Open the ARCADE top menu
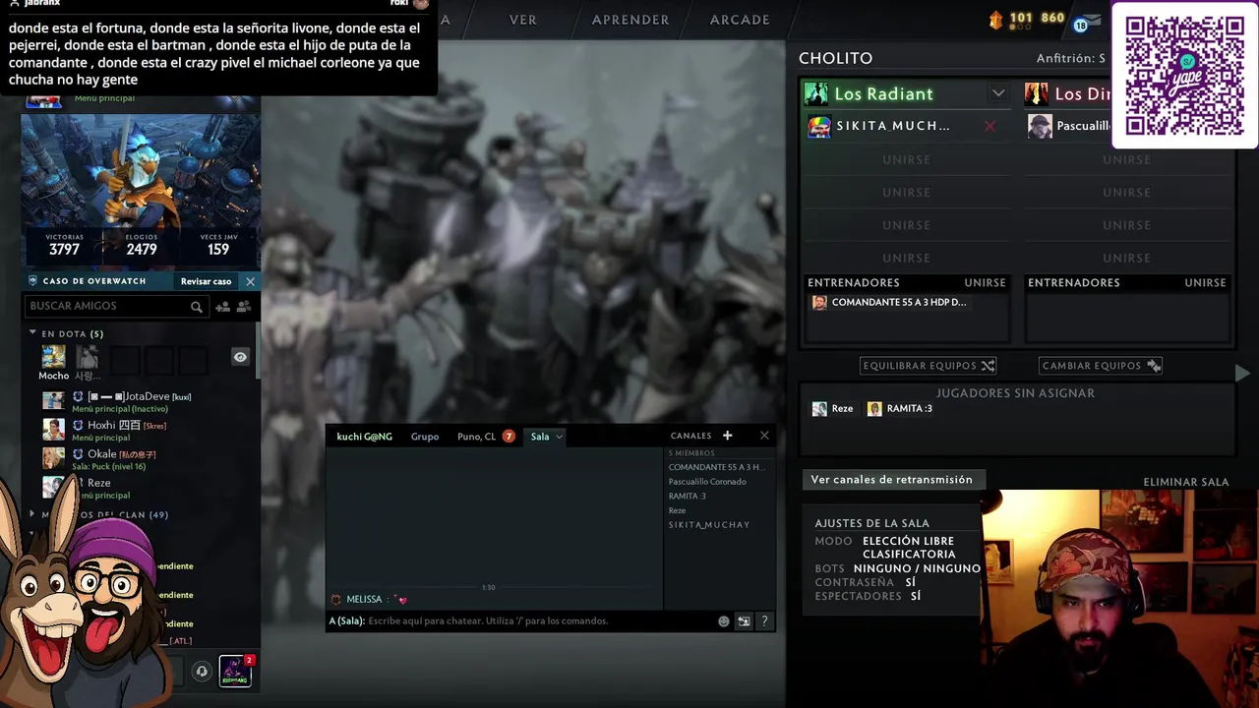 pyautogui.click(x=740, y=20)
